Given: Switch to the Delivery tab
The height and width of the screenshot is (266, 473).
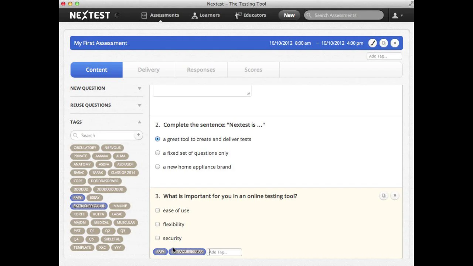Looking at the screenshot, I should 149,70.
